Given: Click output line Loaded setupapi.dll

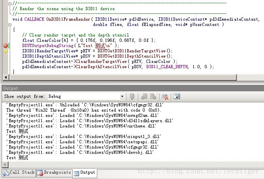Looking at the screenshot, I should (x=82, y=142).
